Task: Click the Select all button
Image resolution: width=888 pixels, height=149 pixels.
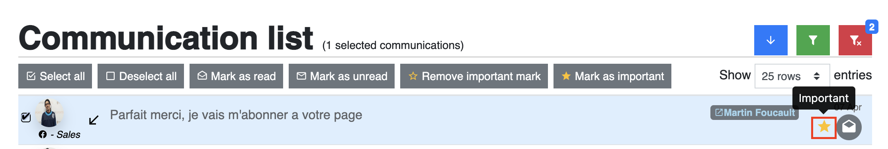Action: pyautogui.click(x=55, y=76)
